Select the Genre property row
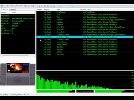The image size is (134, 100). coord(18,28)
